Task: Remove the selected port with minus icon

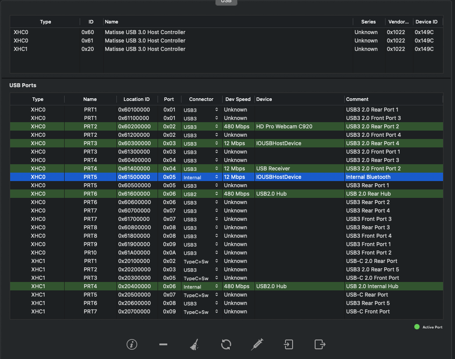Action: tap(163, 344)
